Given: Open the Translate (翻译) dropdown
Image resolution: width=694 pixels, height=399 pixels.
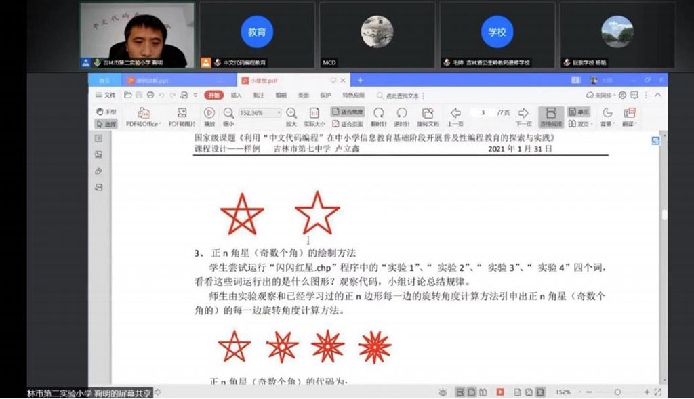Looking at the screenshot, I should 630,117.
